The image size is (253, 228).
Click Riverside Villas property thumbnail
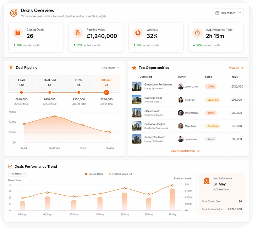coord(137,100)
